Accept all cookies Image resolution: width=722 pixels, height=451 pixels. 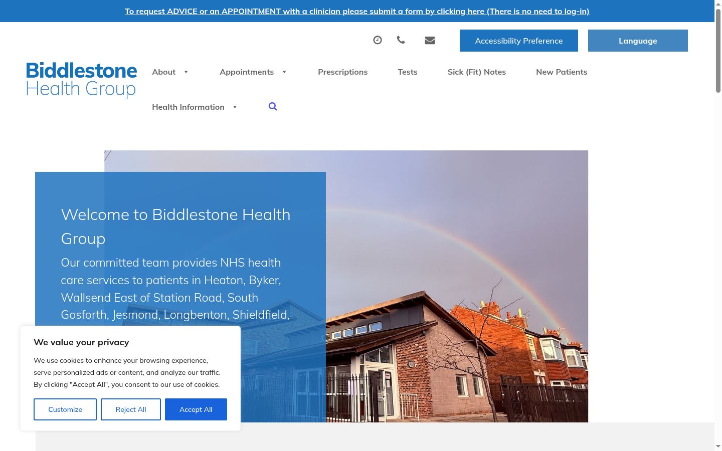pos(196,409)
